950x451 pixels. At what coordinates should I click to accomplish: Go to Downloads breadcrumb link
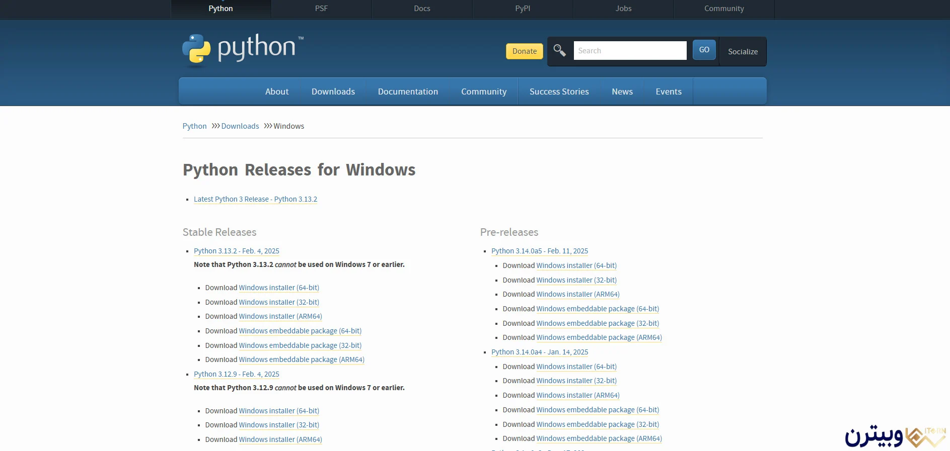point(240,126)
